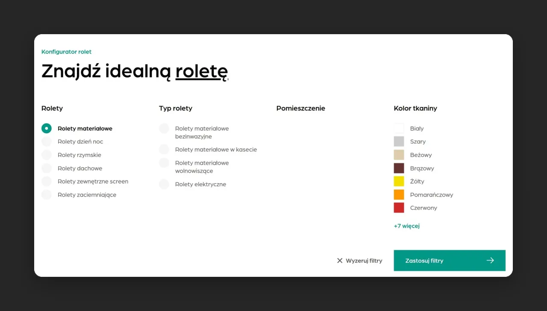
Task: Click the X icon beside Wyzeruj filtry
Action: tap(340, 261)
